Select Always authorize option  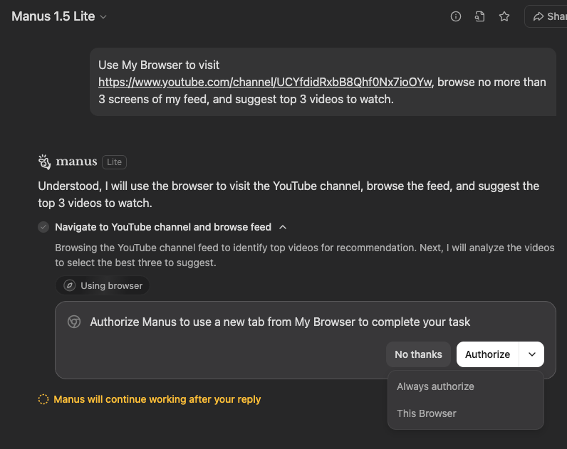pos(465,386)
